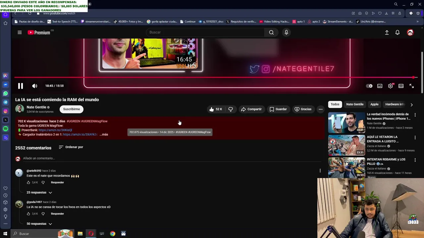
Task: Open YouTube guide hamburger menu
Action: [x=20, y=32]
